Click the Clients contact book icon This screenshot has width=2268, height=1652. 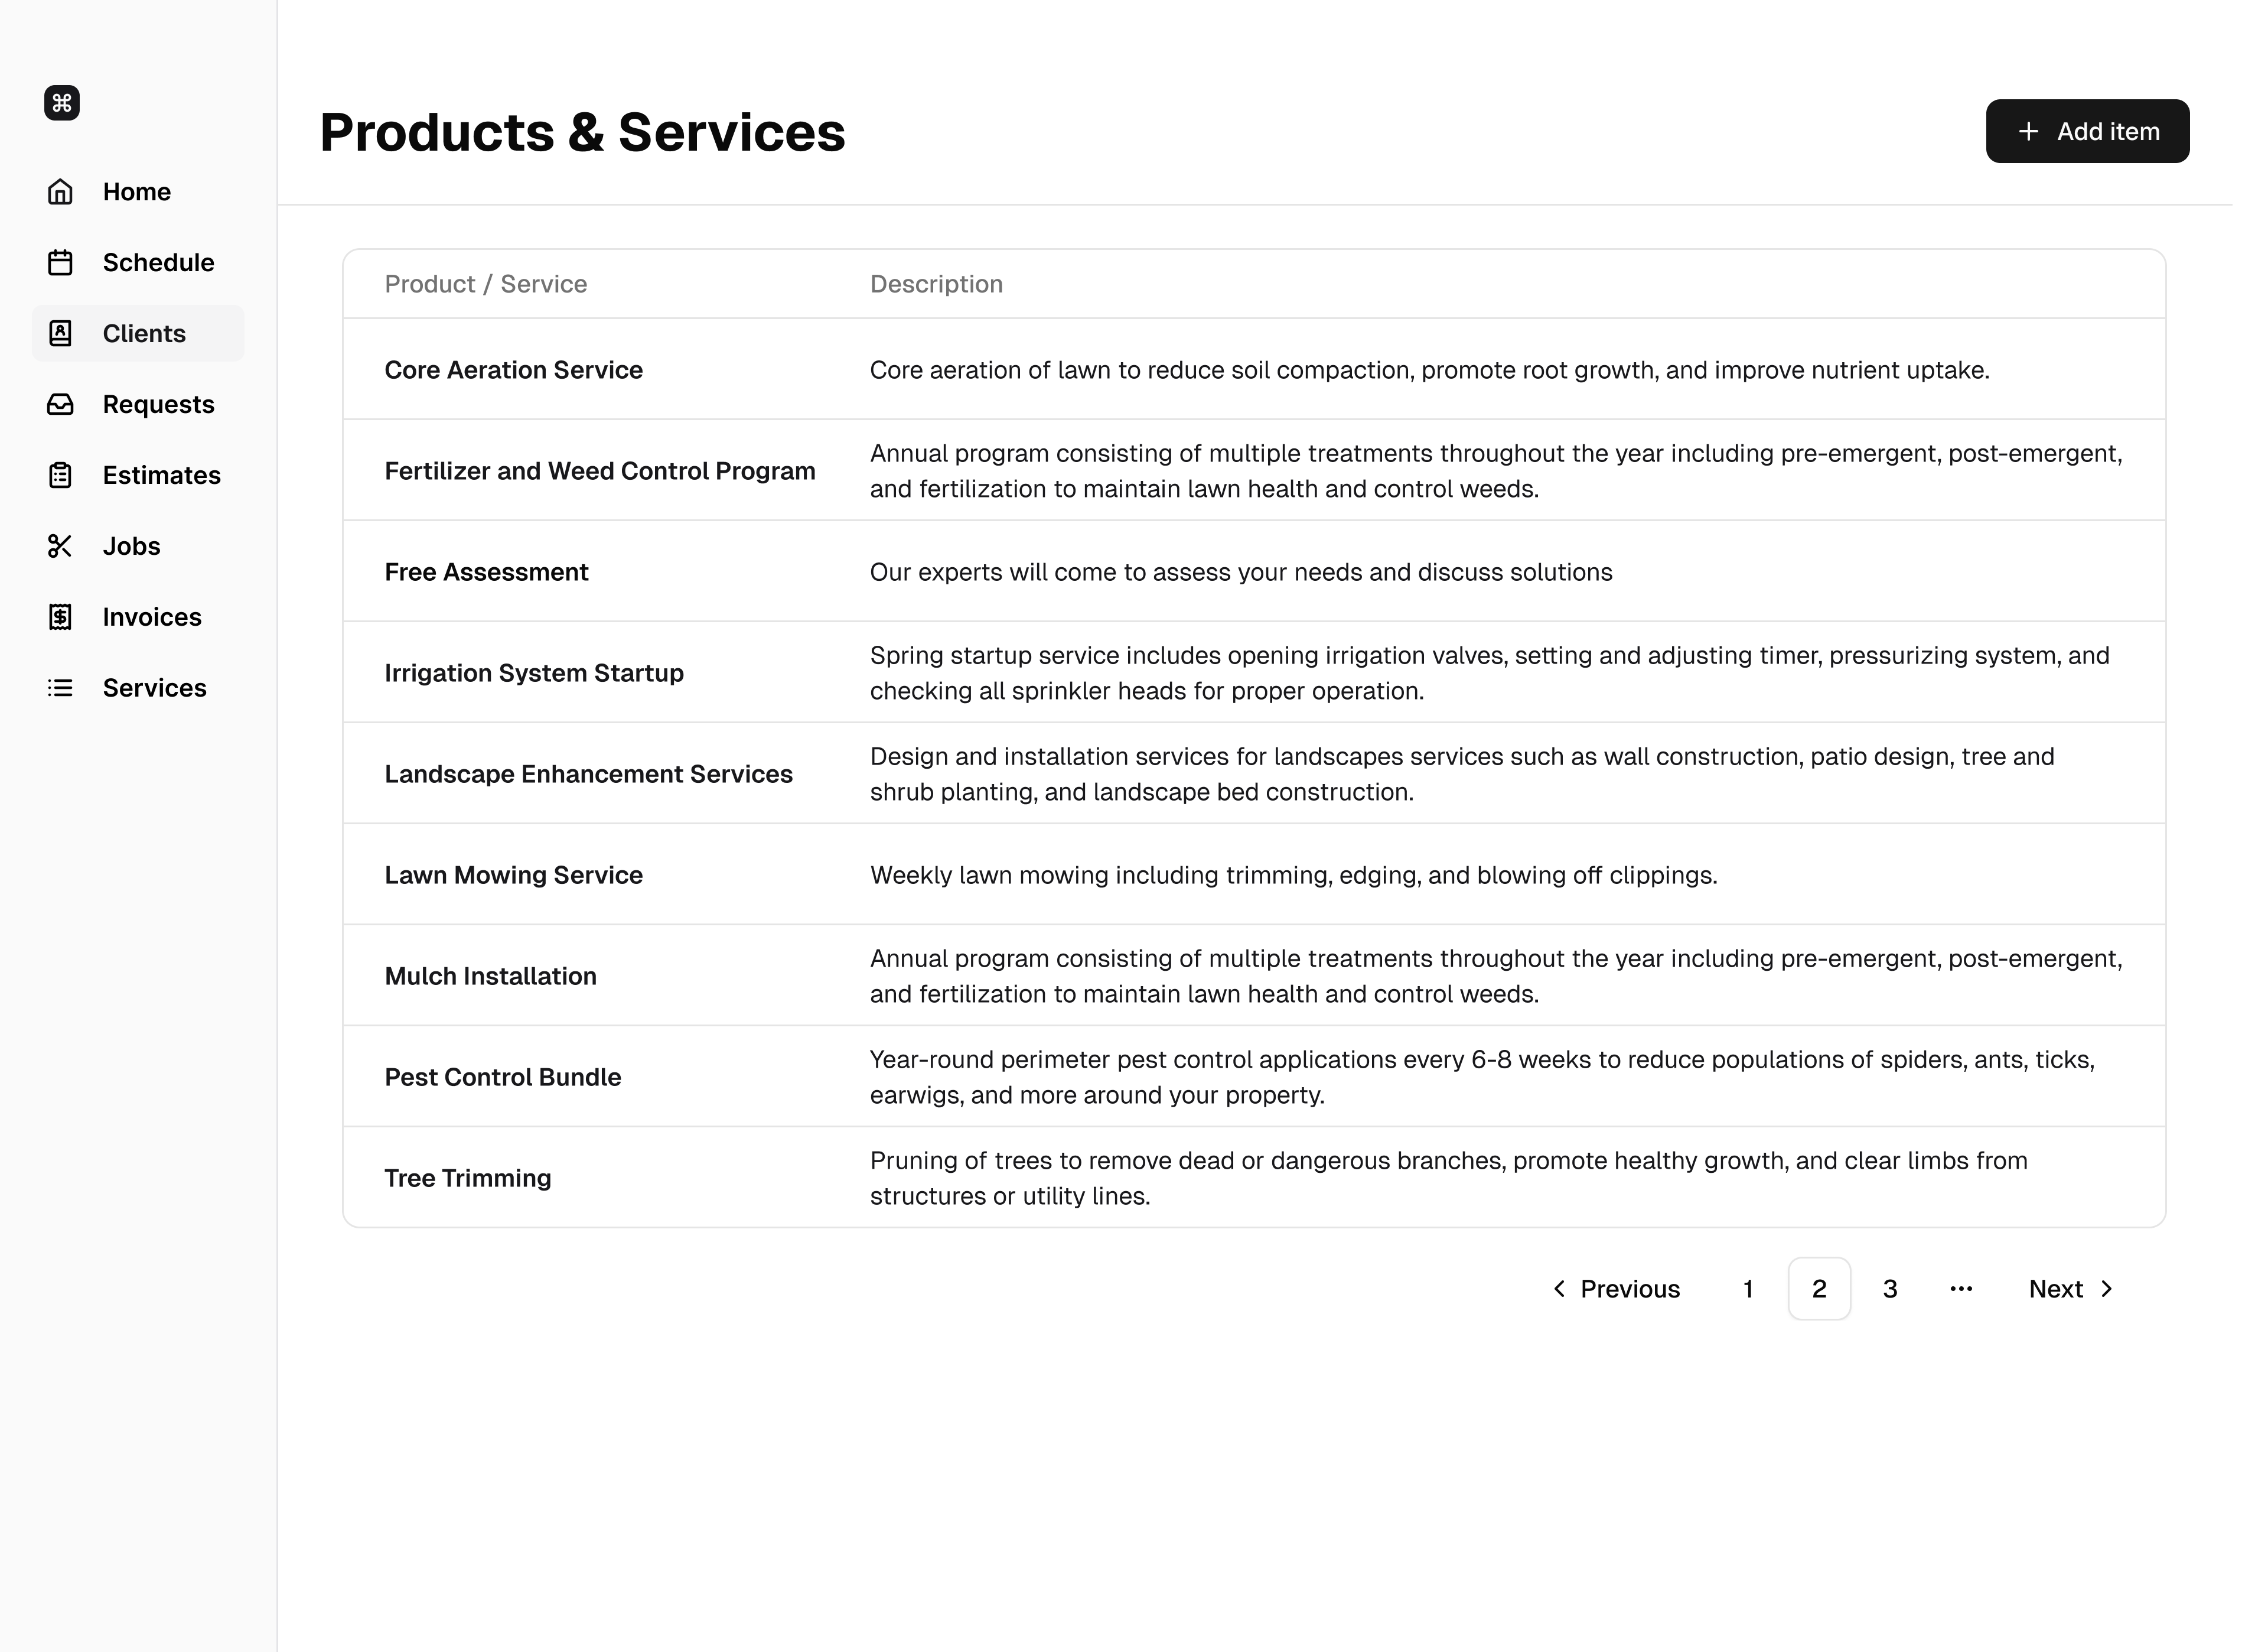coord(60,334)
